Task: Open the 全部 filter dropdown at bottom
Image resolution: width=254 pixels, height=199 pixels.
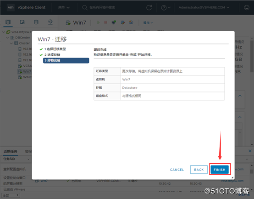Action: tap(11, 195)
